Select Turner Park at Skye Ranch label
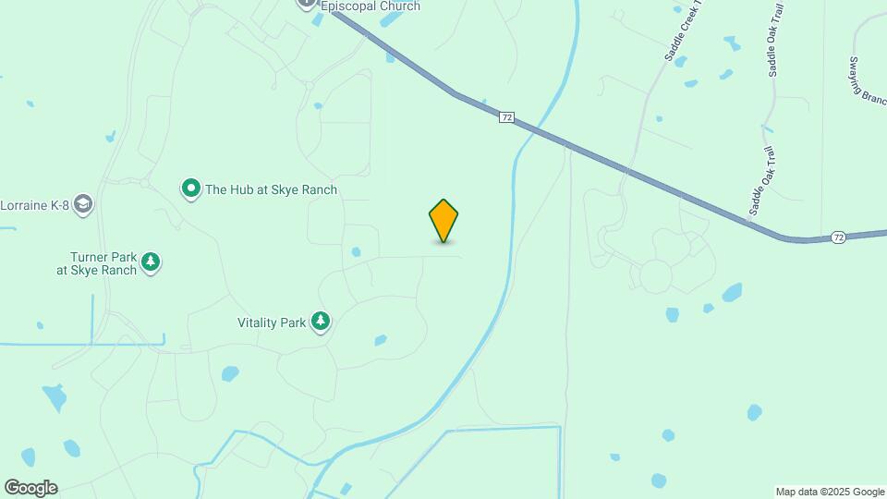887x499 pixels. click(x=97, y=263)
